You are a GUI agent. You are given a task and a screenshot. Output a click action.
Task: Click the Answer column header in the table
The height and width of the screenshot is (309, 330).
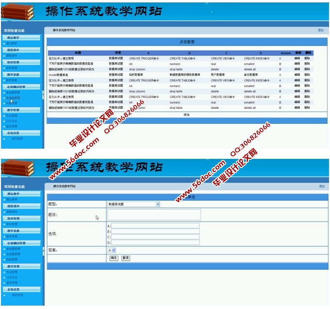pos(285,53)
